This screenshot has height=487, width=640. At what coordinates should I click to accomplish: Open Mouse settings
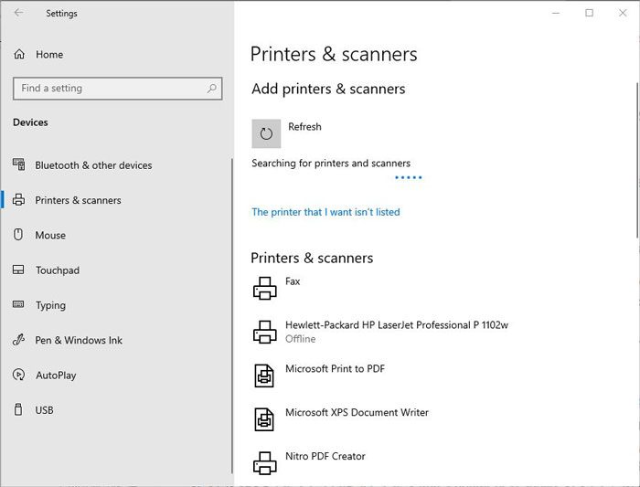point(39,235)
